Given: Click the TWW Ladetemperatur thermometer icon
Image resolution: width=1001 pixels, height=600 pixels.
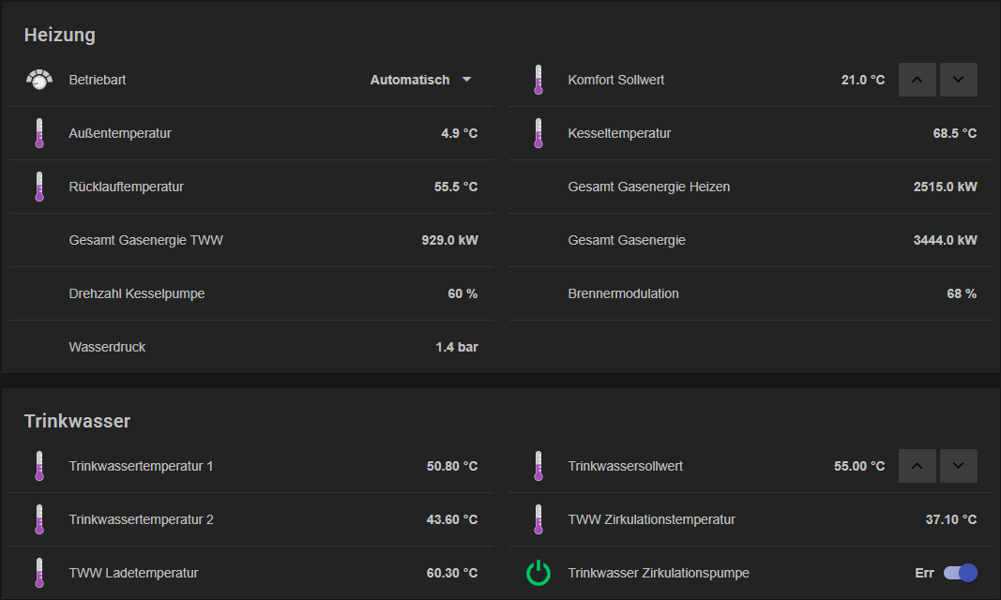Looking at the screenshot, I should (38, 573).
